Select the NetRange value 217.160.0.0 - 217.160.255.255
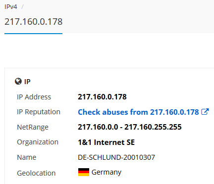Viewport: 214px width, 184px height. click(130, 127)
